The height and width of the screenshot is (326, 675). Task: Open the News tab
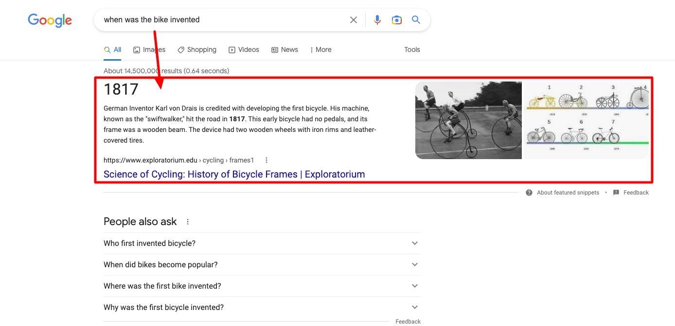pyautogui.click(x=284, y=49)
